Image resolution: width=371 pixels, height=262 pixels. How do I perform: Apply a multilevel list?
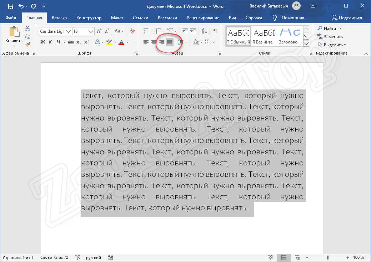pyautogui.click(x=170, y=31)
